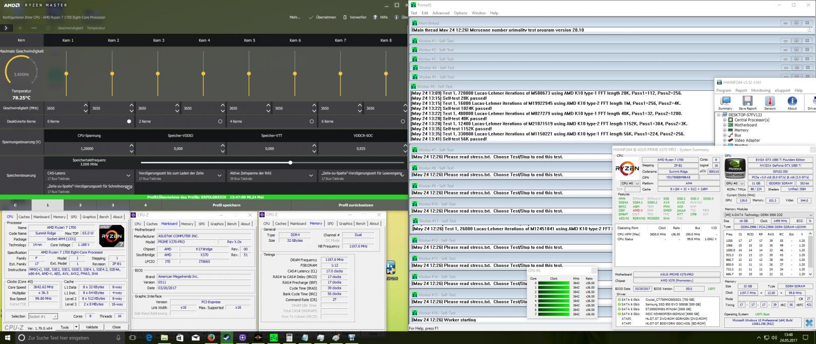
Task: Expand Central Processor(s) tree node
Action: (725, 120)
